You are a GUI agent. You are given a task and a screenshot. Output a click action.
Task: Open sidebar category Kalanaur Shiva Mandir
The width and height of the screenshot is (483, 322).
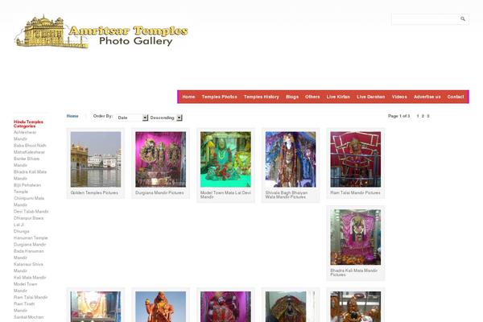pos(28,267)
